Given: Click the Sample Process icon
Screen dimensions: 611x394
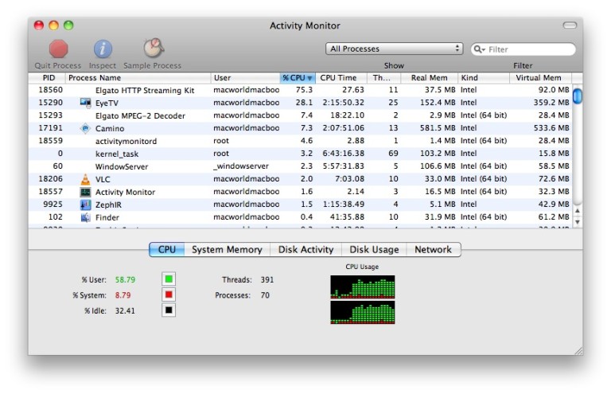Looking at the screenshot, I should [154, 49].
